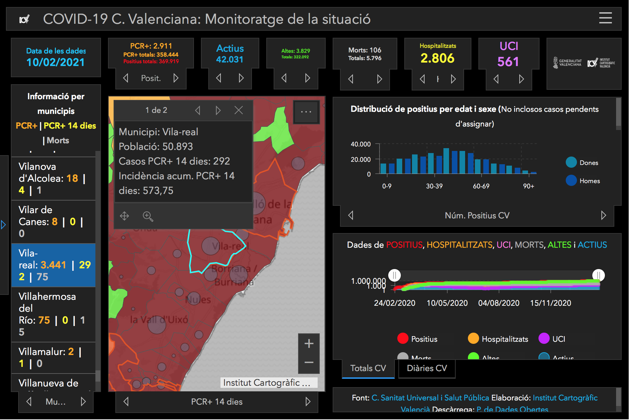Toggle the Homes legend series
The width and height of the screenshot is (629, 420).
[571, 181]
